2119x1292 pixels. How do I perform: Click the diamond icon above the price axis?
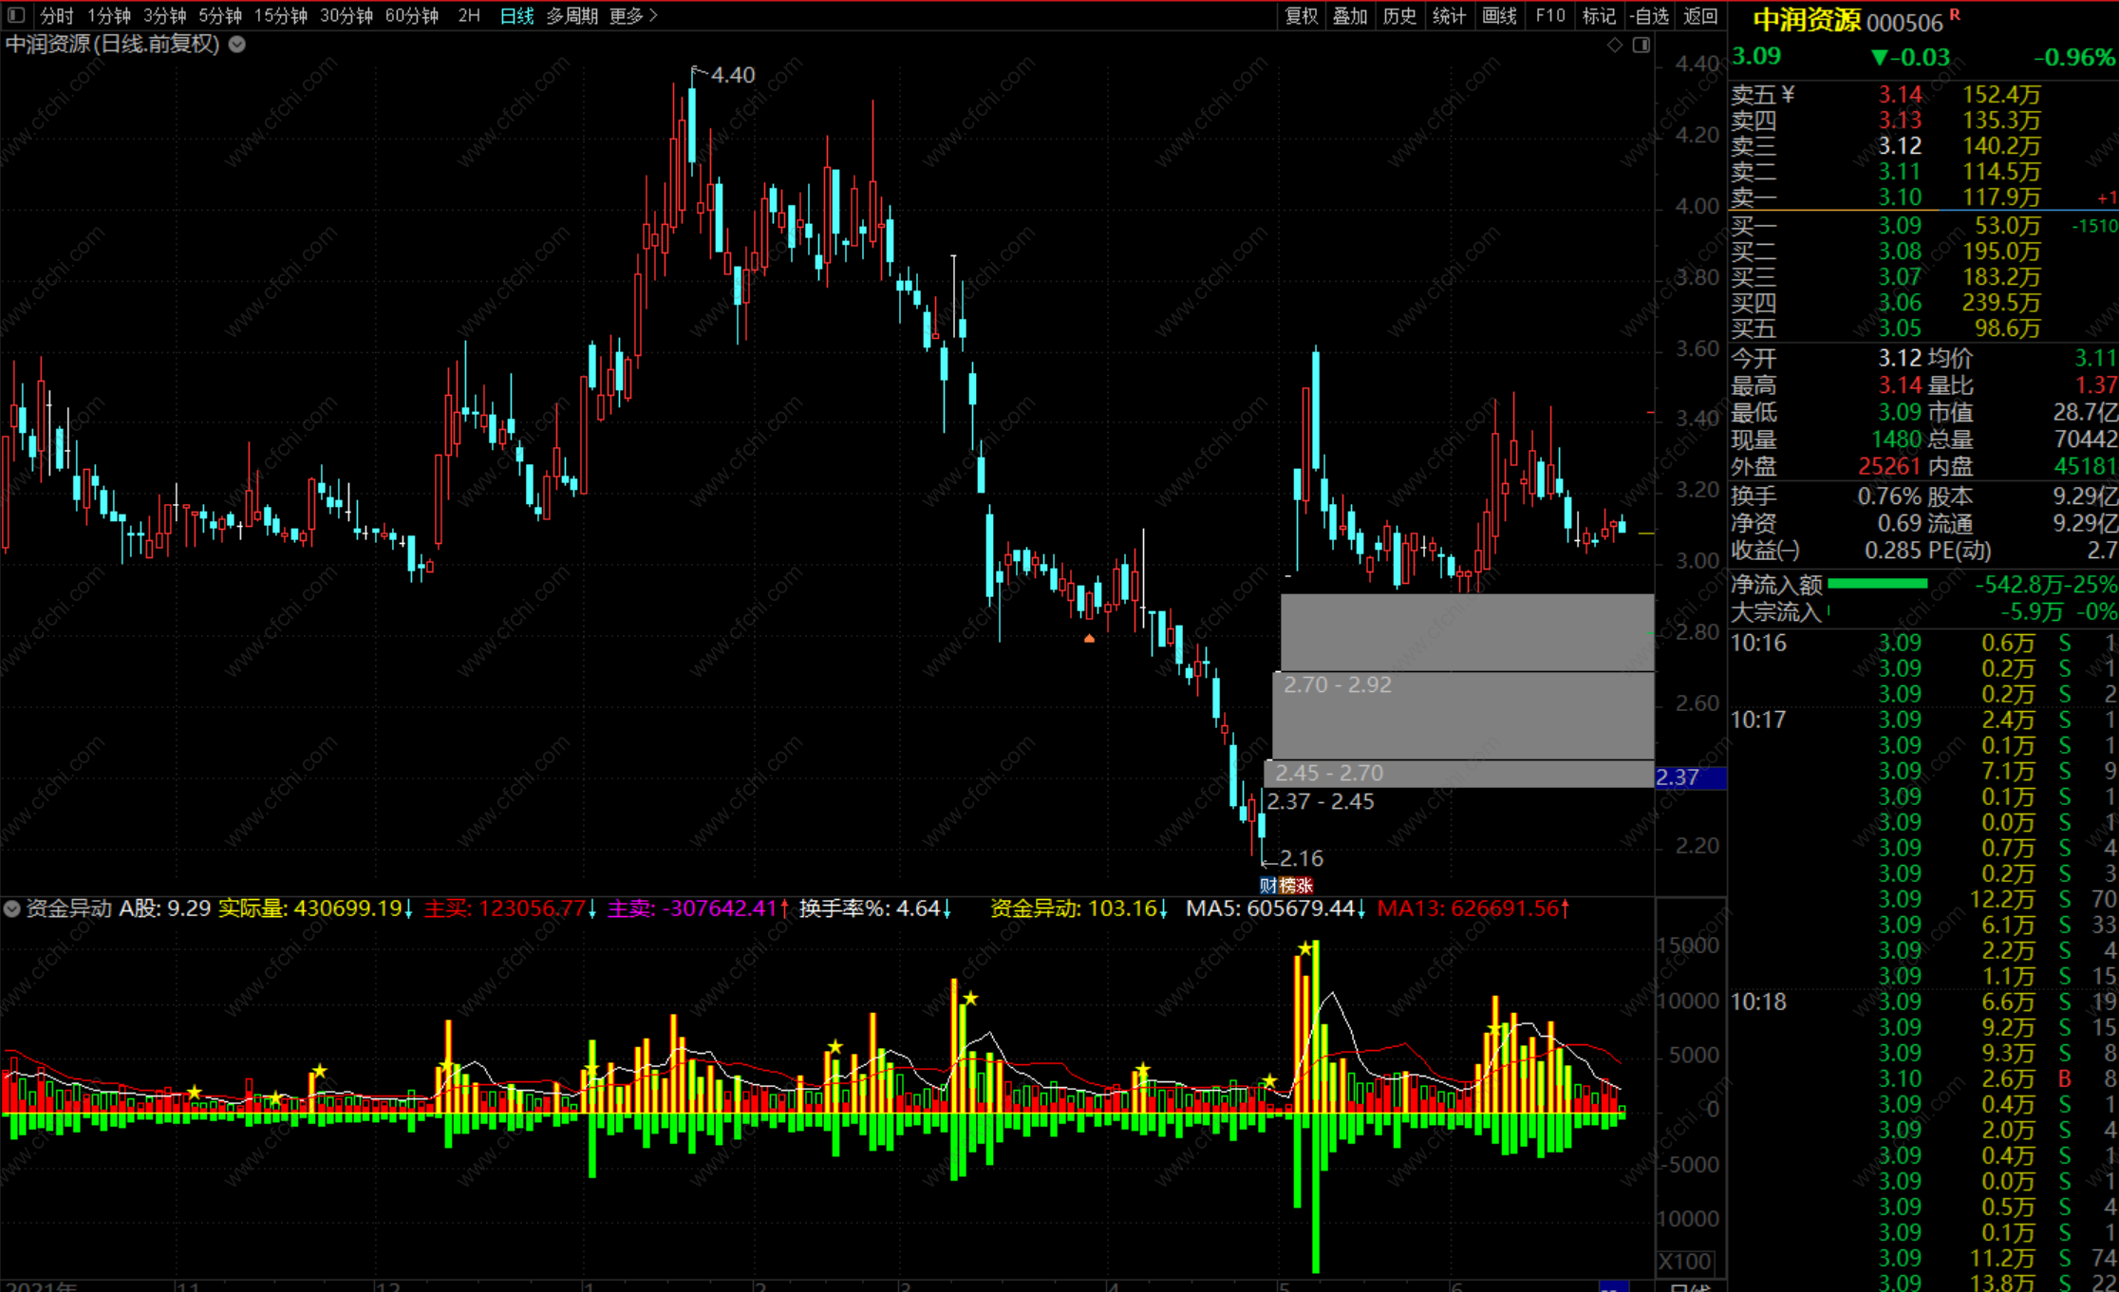(x=1614, y=45)
